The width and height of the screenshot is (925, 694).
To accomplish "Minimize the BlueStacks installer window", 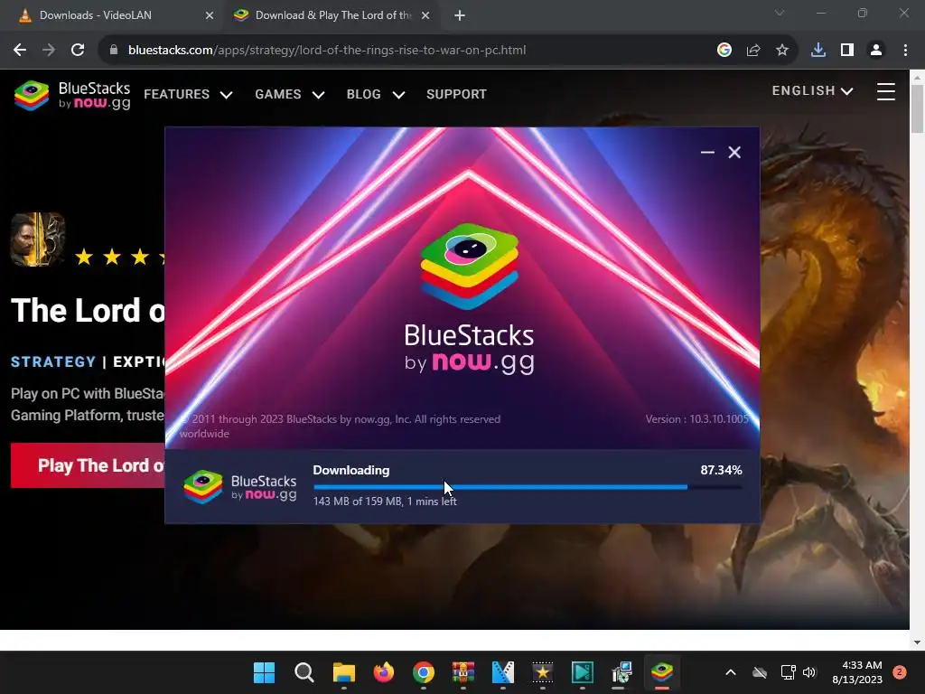I will tap(707, 152).
